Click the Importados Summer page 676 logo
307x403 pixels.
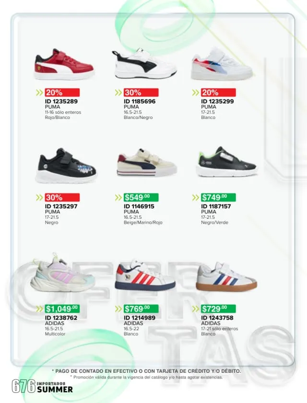coord(42,386)
